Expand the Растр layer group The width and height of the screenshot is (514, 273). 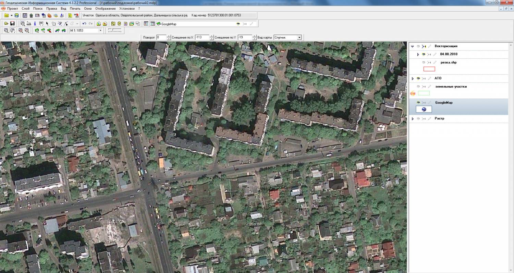point(413,118)
